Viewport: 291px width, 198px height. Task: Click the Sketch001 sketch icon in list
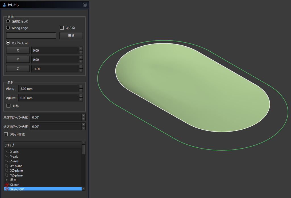pos(7,189)
